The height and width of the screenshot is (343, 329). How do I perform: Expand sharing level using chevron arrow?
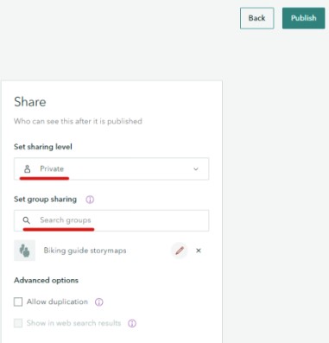196,169
